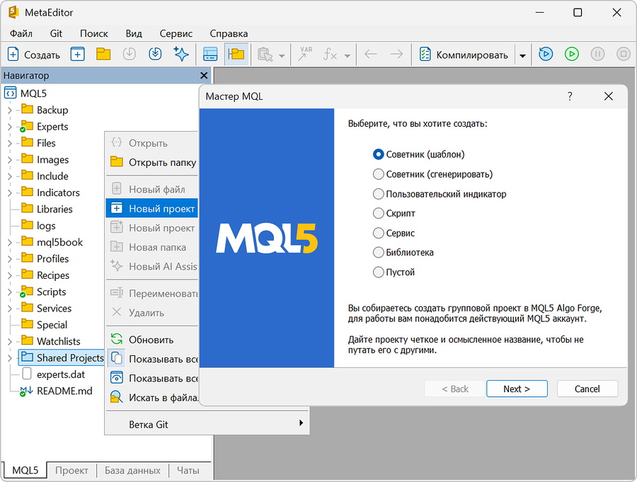Click the back navigation arrow in toolbar
637x482 pixels.
[370, 54]
